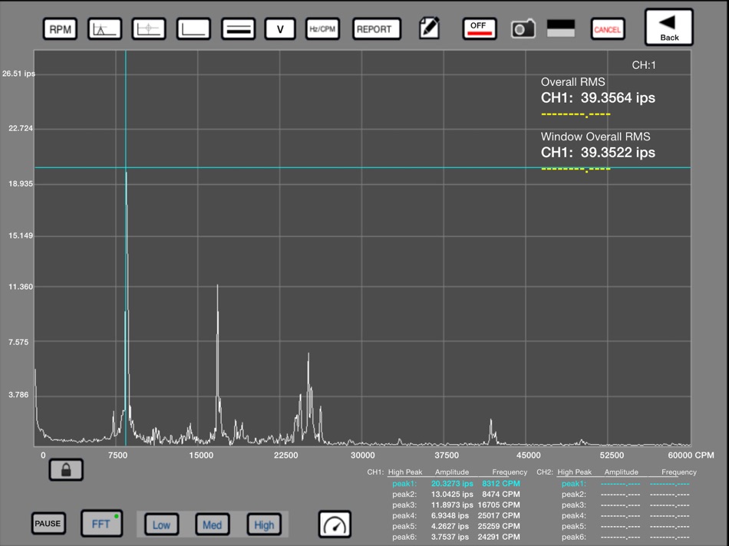Image resolution: width=729 pixels, height=546 pixels.
Task: Click the red CANCEL button
Action: pyautogui.click(x=607, y=29)
